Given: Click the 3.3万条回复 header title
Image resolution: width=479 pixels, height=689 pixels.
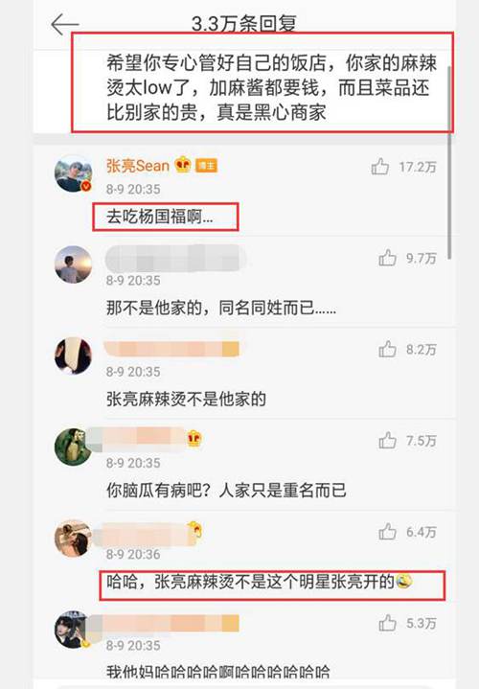Looking at the screenshot, I should [x=244, y=24].
